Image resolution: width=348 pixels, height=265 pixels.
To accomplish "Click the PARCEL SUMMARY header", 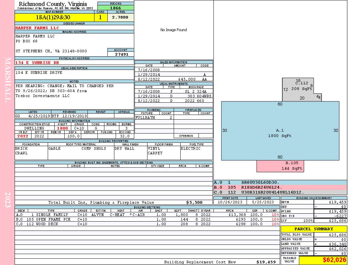I will 314,229.
